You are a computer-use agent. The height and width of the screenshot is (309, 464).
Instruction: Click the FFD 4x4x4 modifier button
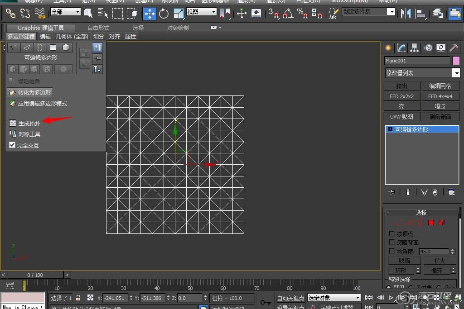click(440, 96)
